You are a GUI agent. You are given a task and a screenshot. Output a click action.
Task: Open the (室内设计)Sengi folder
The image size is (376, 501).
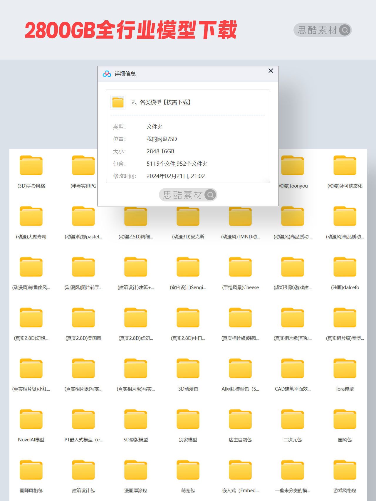click(188, 267)
